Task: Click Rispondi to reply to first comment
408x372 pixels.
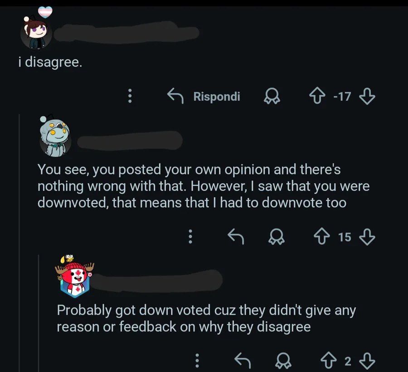Action: (204, 96)
